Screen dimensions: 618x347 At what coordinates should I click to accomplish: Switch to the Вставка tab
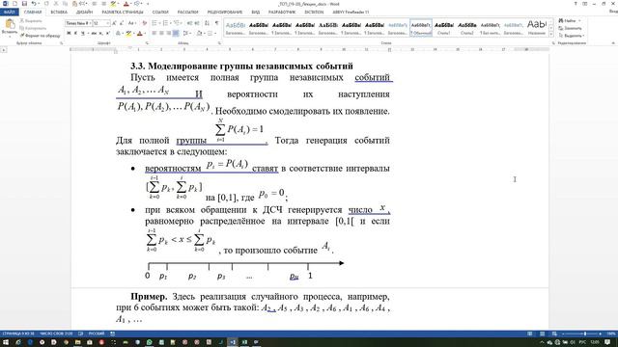coord(59,13)
